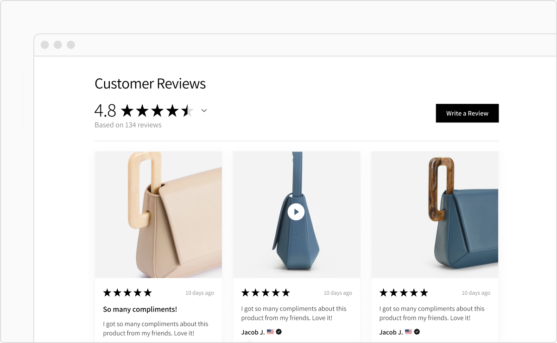Image resolution: width=557 pixels, height=343 pixels.
Task: Expand the rating breakdown chevron beside 4.8
Action: [204, 111]
